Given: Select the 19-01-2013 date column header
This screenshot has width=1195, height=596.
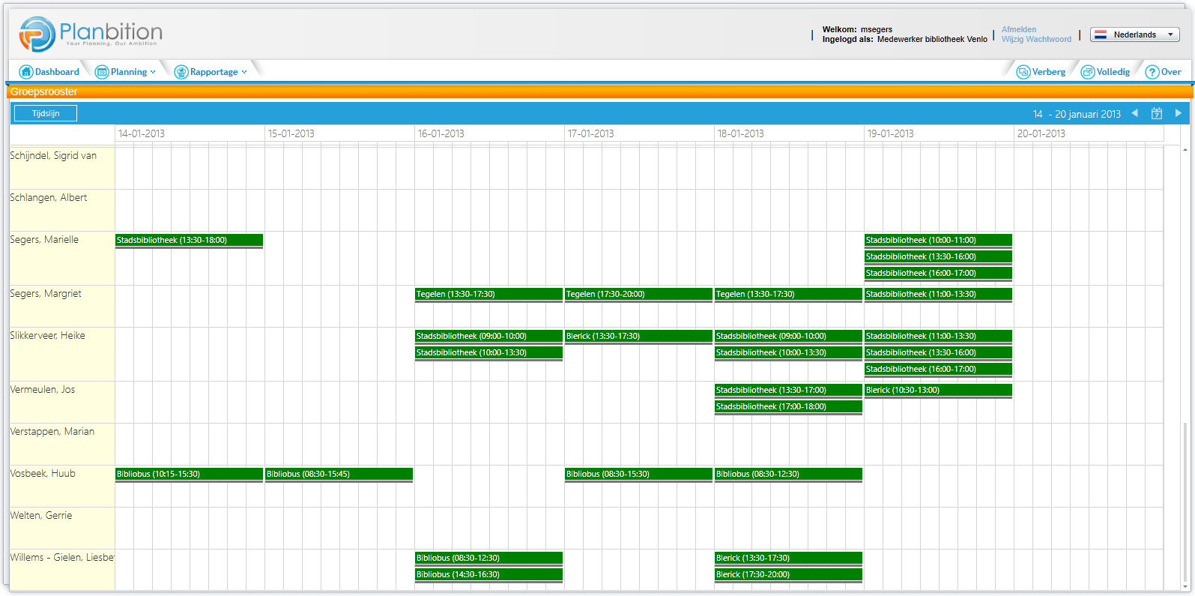Looking at the screenshot, I should [x=939, y=133].
